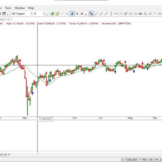Switch chart to monthly period (m)
162x162 pixels.
point(82,14)
